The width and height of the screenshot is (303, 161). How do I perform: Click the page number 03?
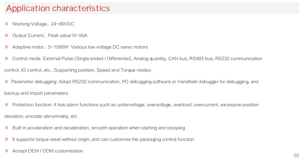click(296, 156)
